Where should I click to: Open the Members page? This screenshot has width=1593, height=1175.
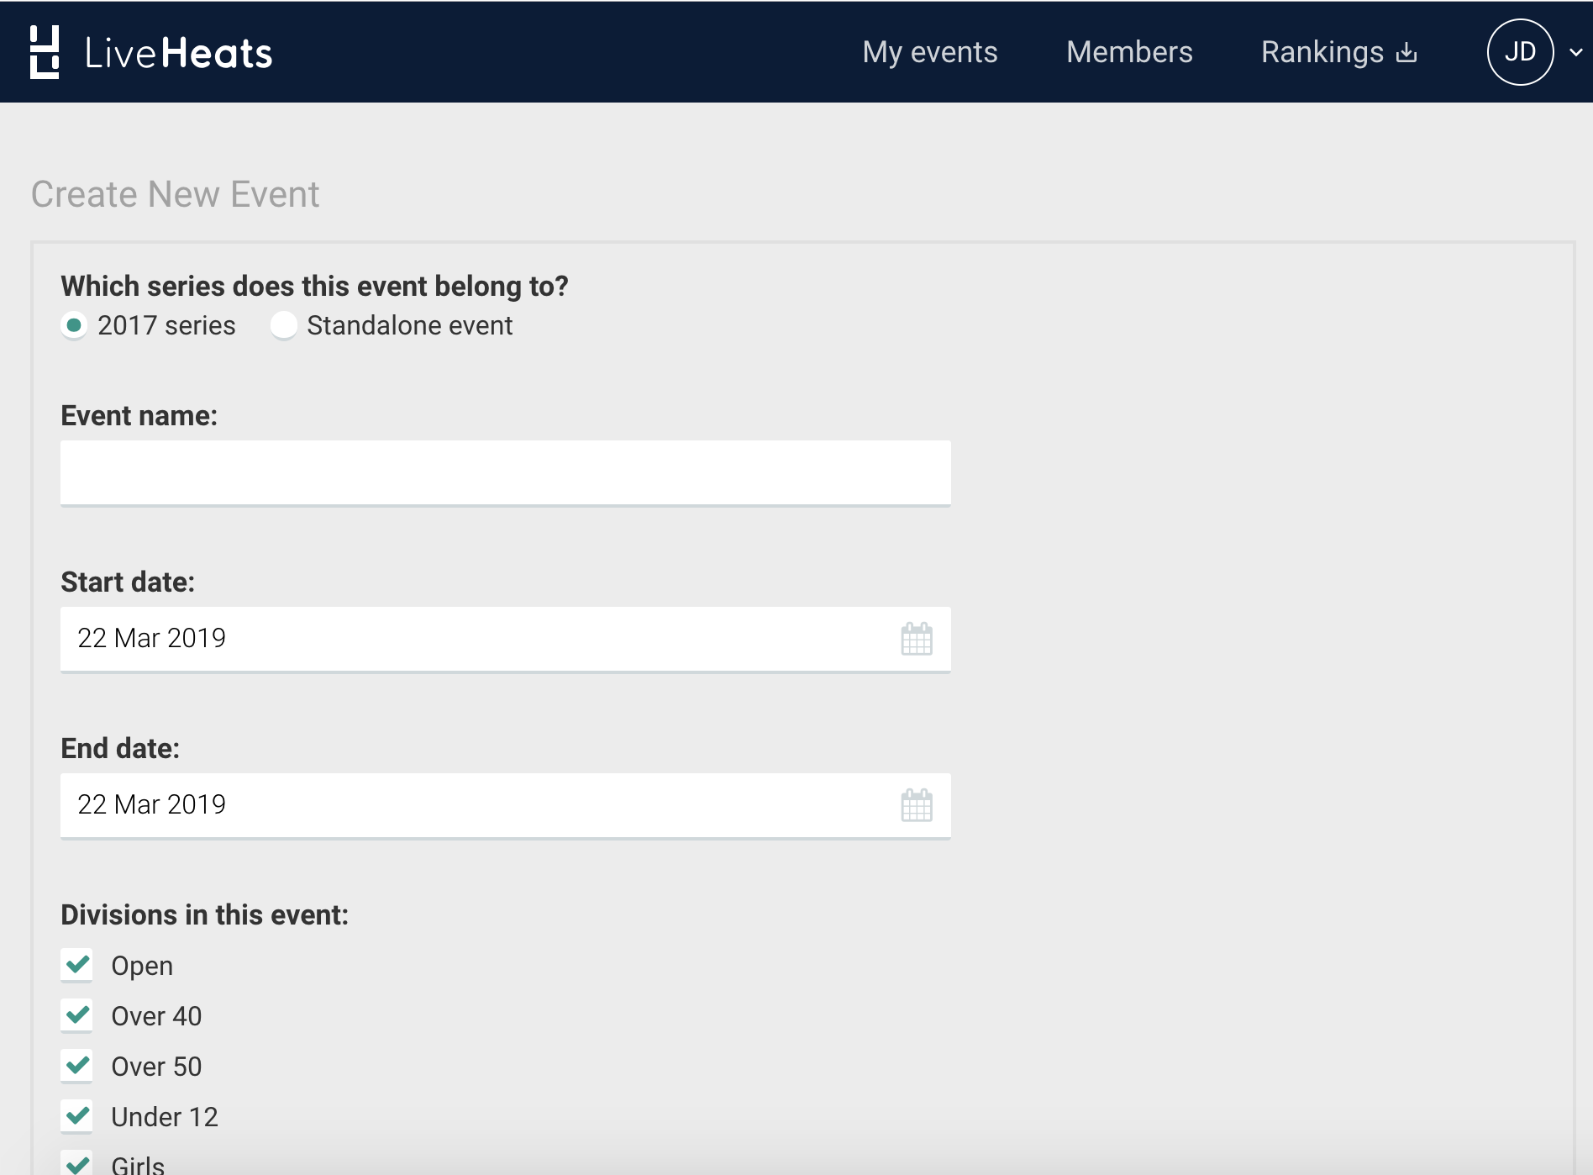coord(1129,52)
